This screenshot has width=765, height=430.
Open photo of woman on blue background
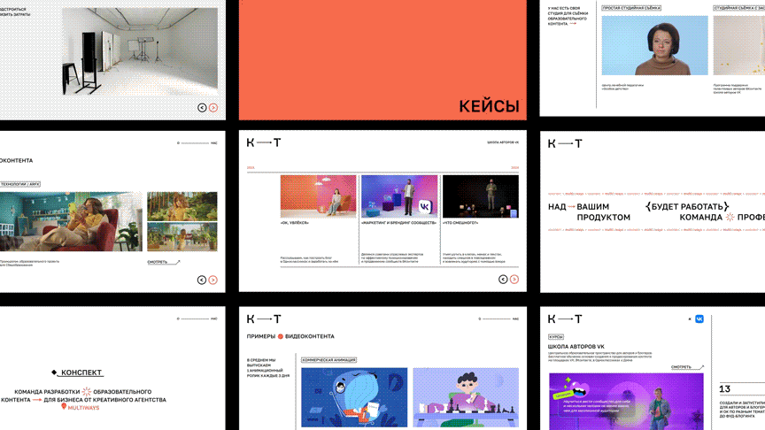click(x=654, y=45)
